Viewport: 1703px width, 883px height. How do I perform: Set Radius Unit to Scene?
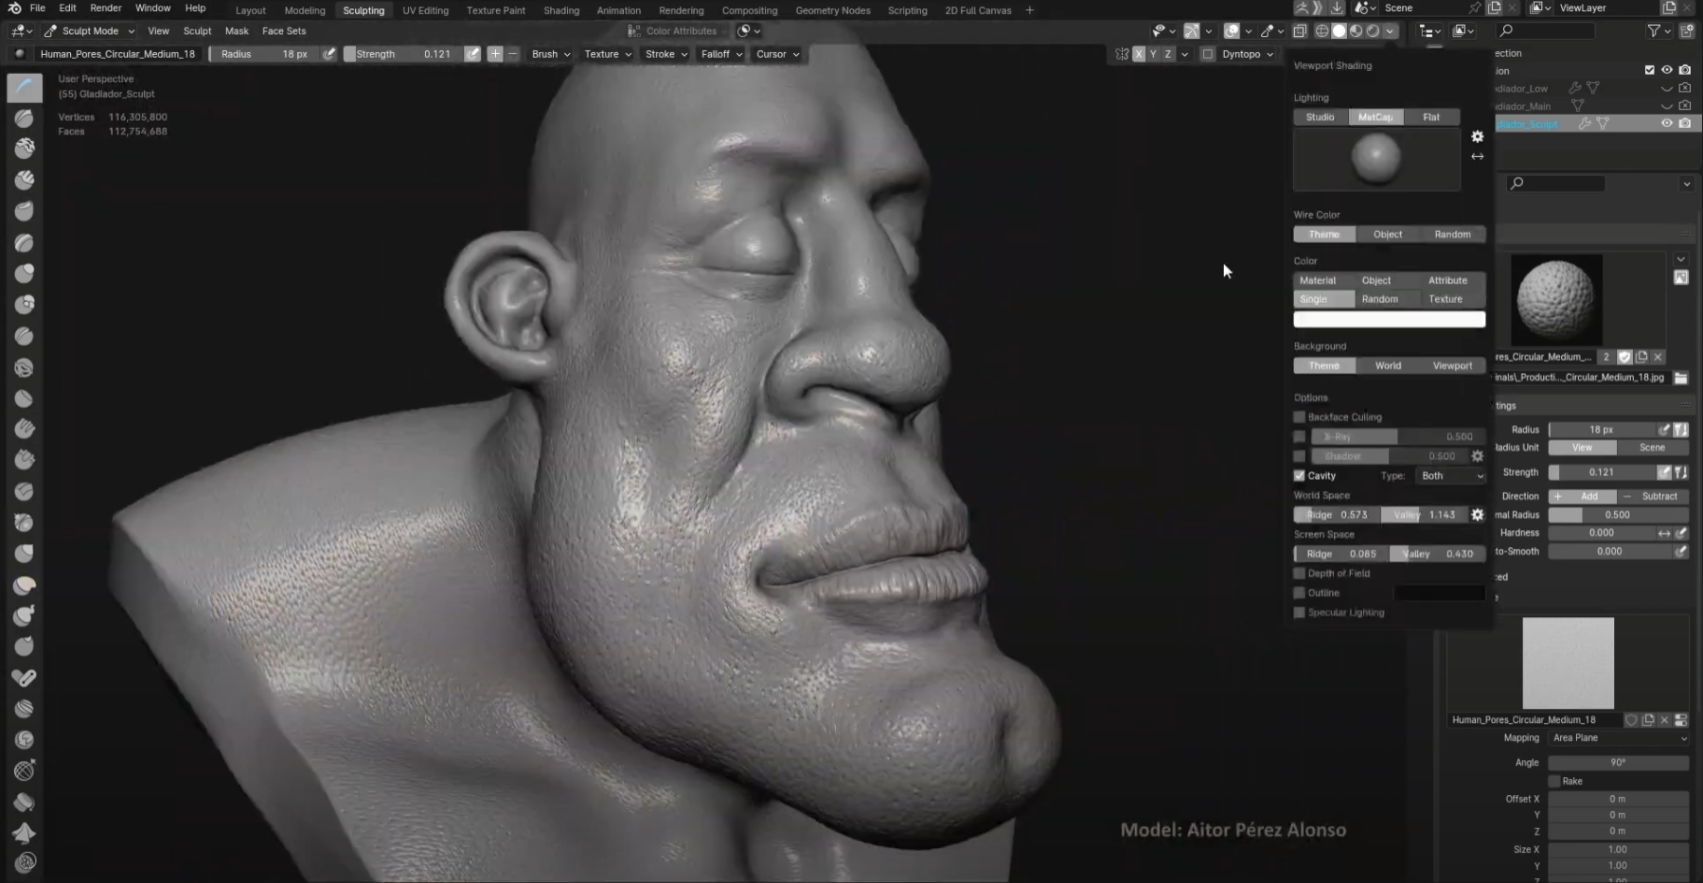click(x=1653, y=448)
